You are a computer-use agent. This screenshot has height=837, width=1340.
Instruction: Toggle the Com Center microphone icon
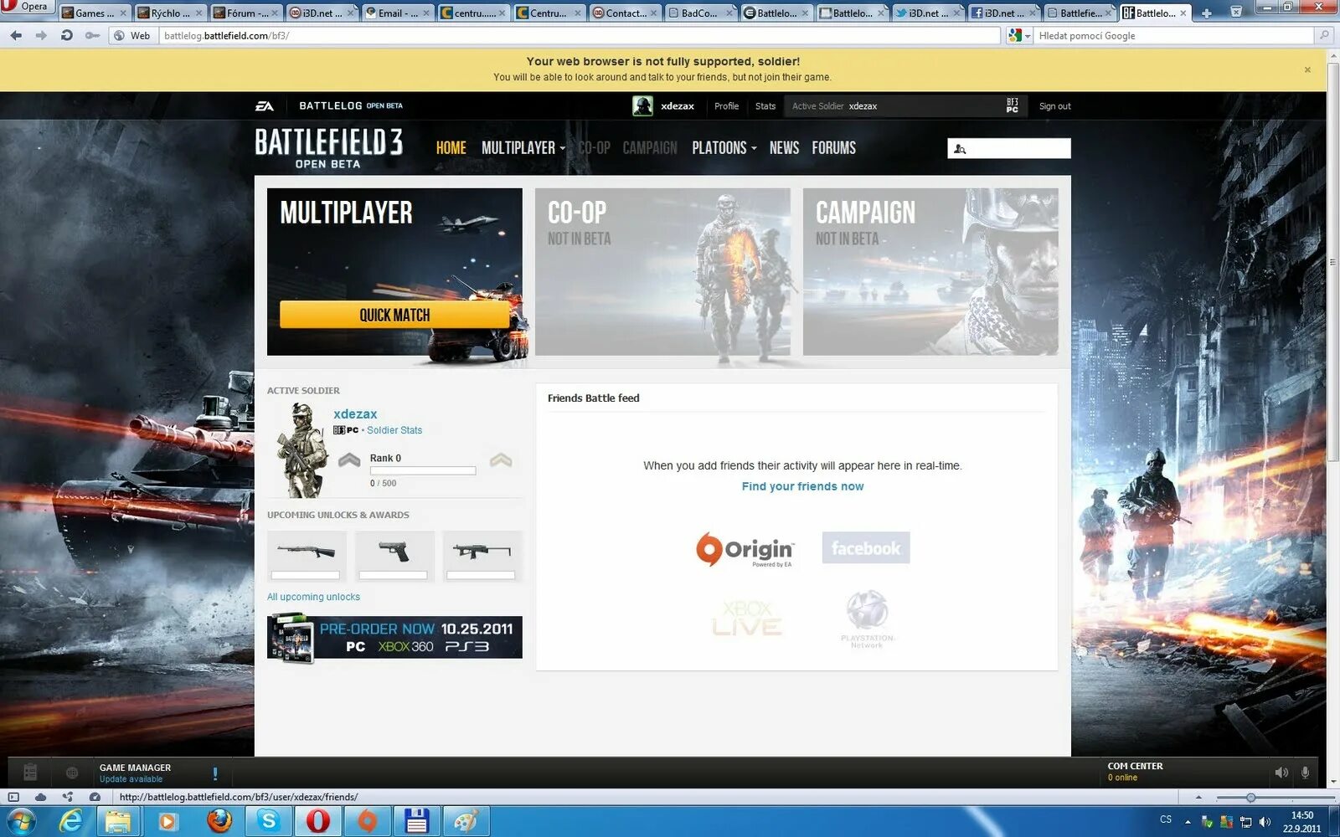[1306, 773]
